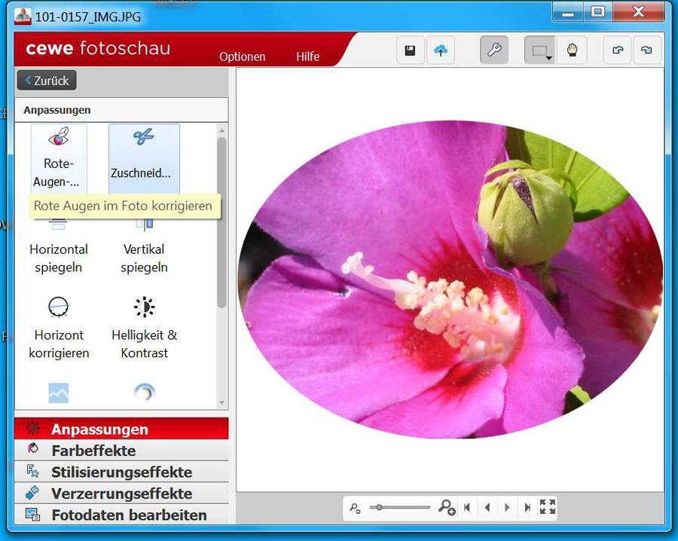Click the save floppy disk icon
The height and width of the screenshot is (541, 678).
click(x=411, y=50)
